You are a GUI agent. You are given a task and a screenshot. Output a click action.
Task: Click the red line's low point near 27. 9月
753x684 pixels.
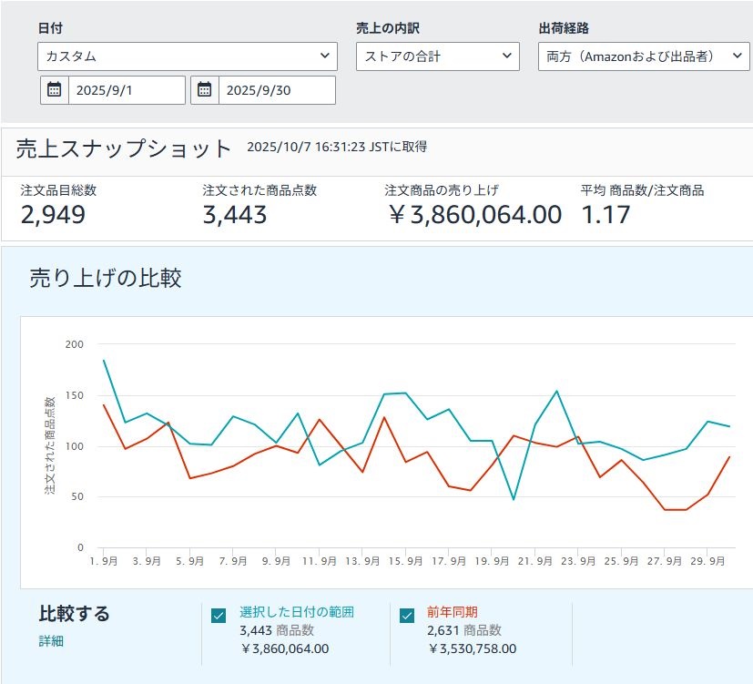(x=665, y=509)
